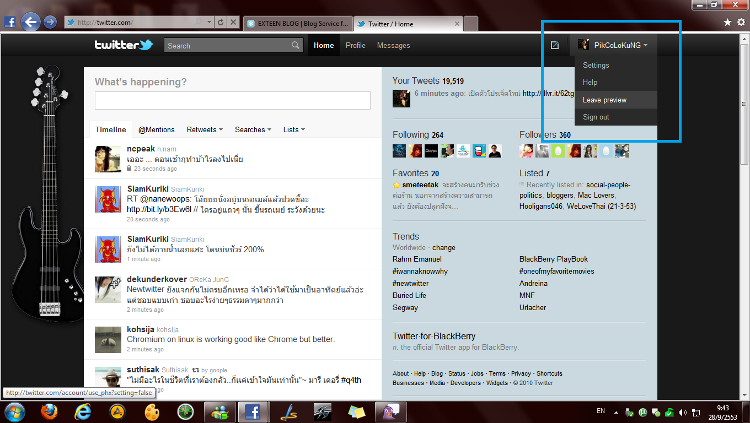Click the Segway trend
The width and height of the screenshot is (750, 423).
[405, 307]
